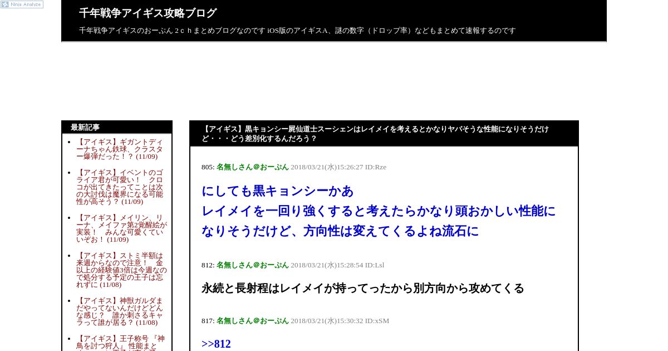Click blog description text under title
This screenshot has height=351, width=668.
pyautogui.click(x=297, y=31)
